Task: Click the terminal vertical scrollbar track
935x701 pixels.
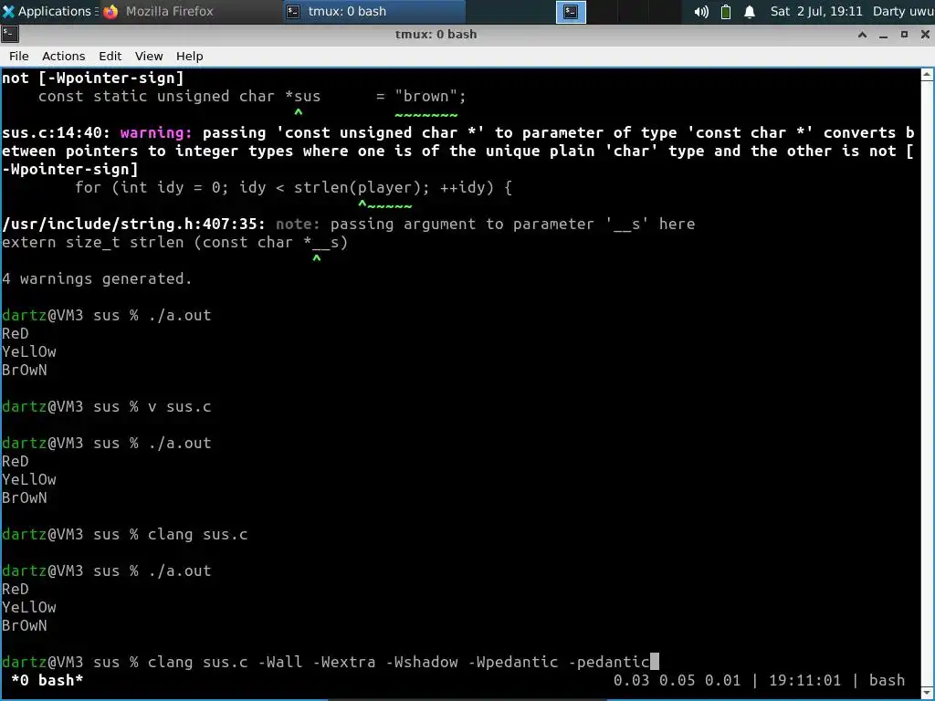Action: [x=928, y=382]
